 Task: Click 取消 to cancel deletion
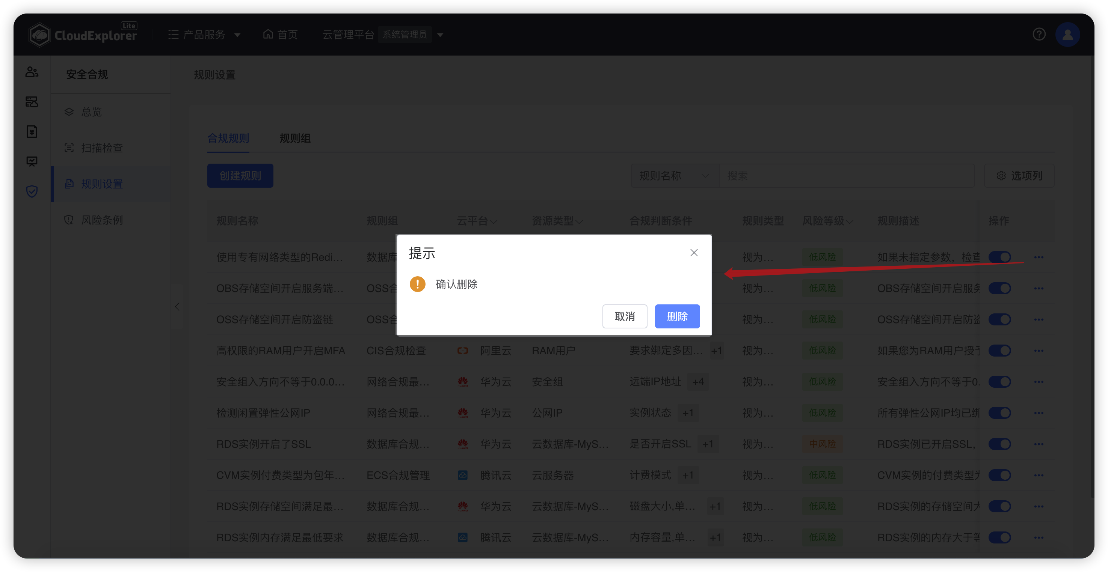[x=625, y=316]
